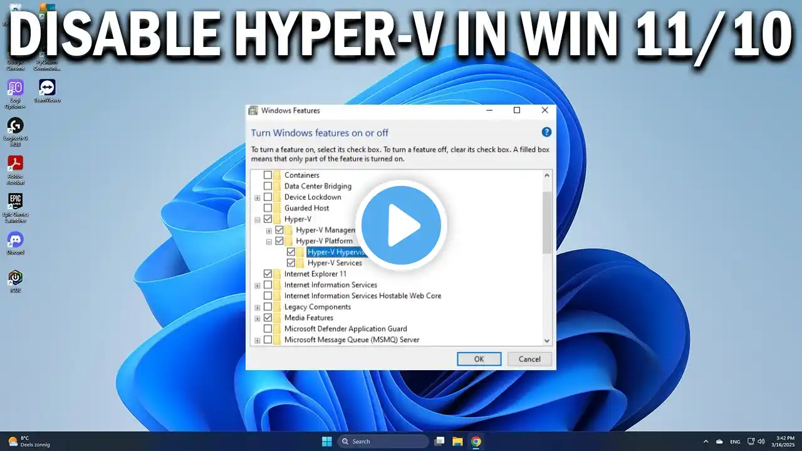This screenshot has height=451, width=802.
Task: Open Discord from the desktop
Action: coord(15,243)
